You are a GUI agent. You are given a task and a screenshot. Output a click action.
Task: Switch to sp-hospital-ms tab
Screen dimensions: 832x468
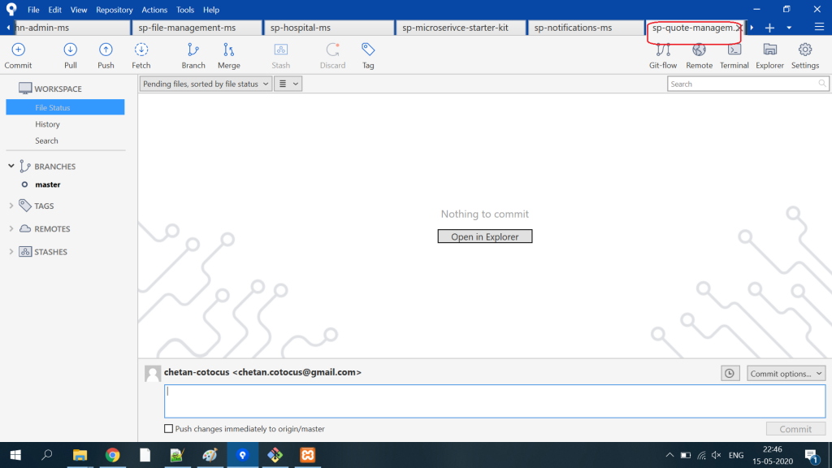pos(329,28)
